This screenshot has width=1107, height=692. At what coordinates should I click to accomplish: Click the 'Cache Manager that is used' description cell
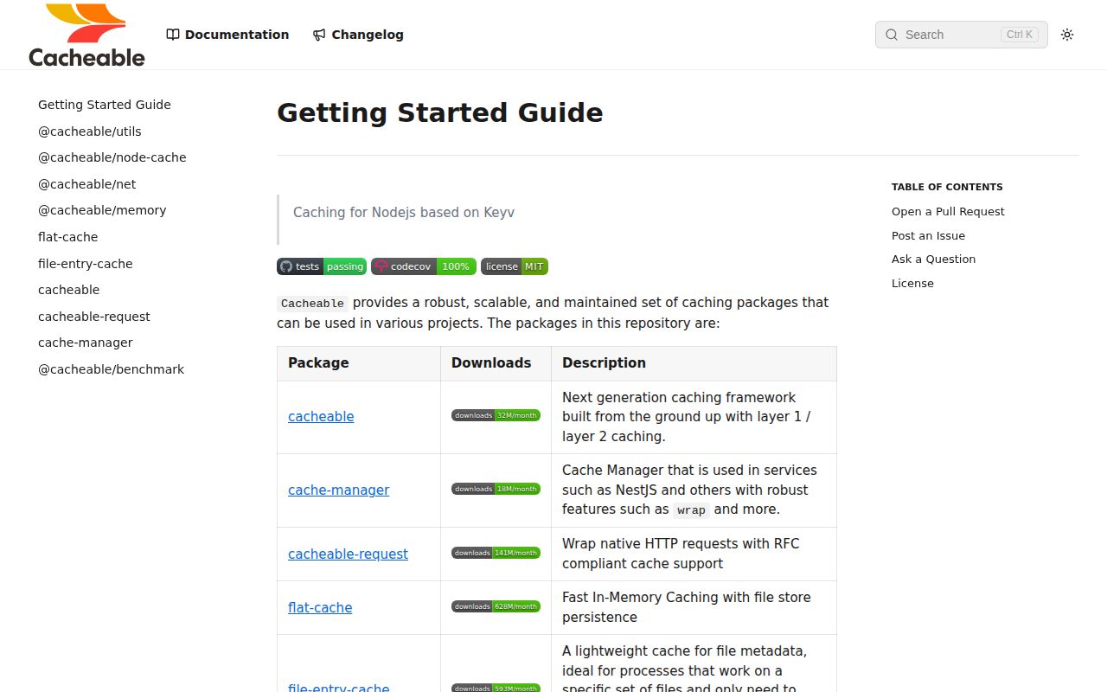[694, 490]
